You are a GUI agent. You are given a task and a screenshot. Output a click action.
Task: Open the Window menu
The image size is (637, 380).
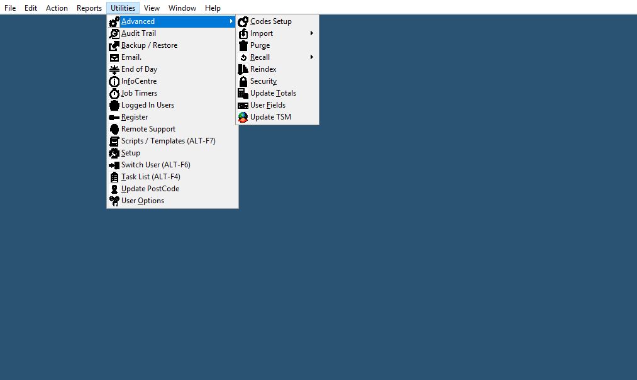pyautogui.click(x=182, y=8)
